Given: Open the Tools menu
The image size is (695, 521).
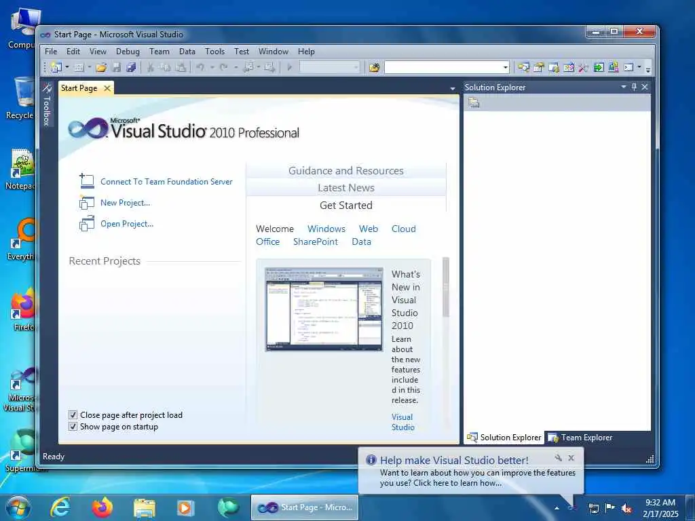Looking at the screenshot, I should [215, 52].
